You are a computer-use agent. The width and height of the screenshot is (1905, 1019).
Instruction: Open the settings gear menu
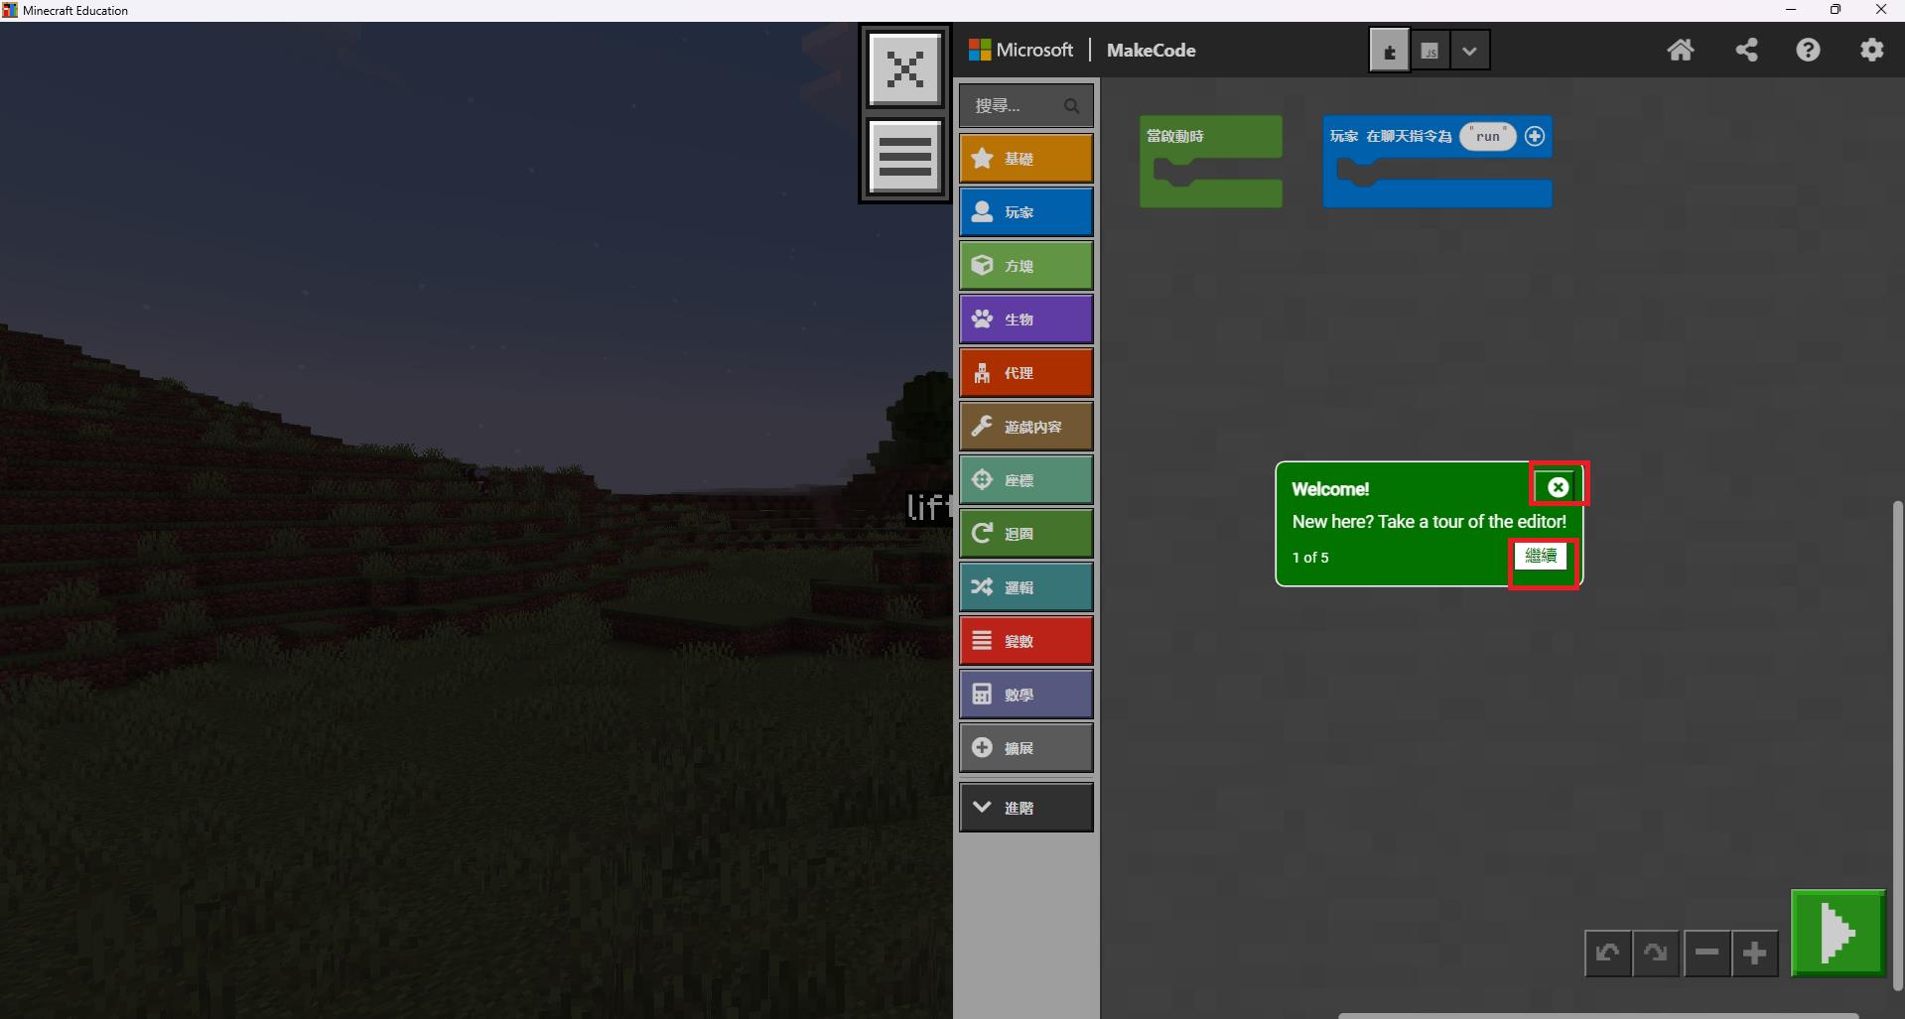[1871, 51]
